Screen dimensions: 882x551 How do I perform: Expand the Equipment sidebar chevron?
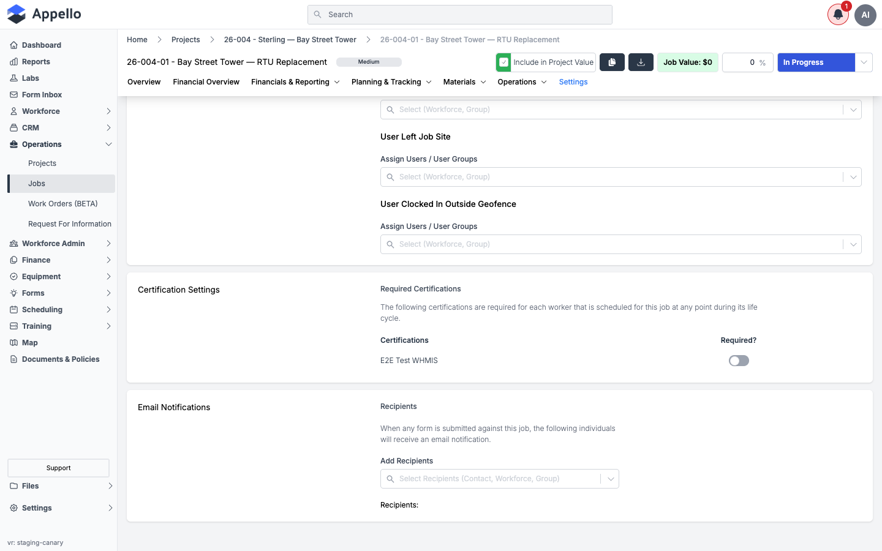point(108,277)
